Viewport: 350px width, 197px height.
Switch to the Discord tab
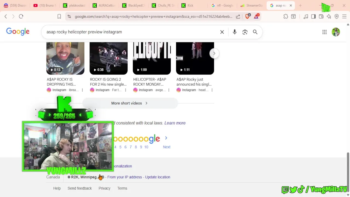tap(16, 5)
